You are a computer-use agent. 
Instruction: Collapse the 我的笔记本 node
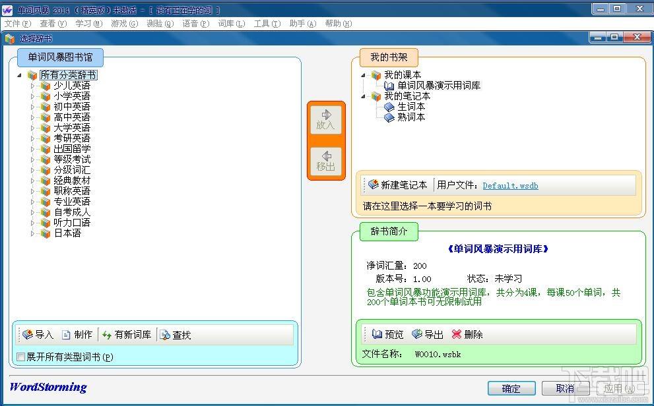[363, 96]
